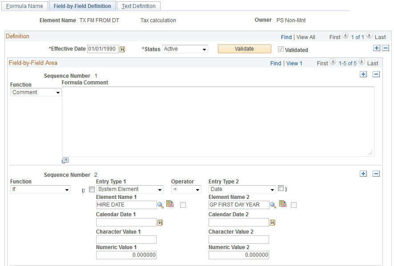Open detail icon beside Element Name 2

click(x=283, y=204)
